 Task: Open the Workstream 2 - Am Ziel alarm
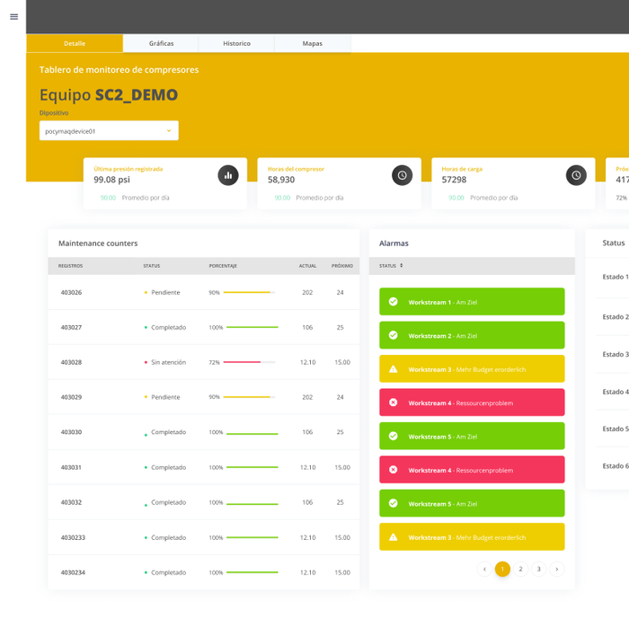click(x=472, y=335)
